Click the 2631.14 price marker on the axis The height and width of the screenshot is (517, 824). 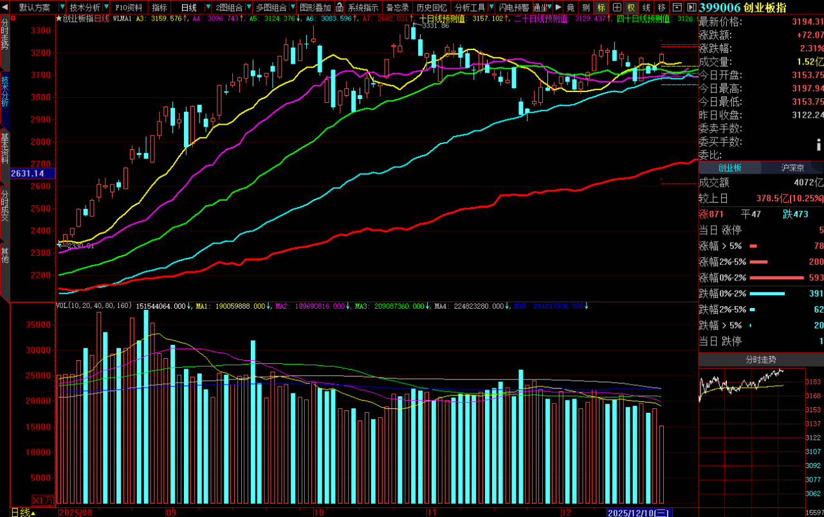(x=28, y=173)
